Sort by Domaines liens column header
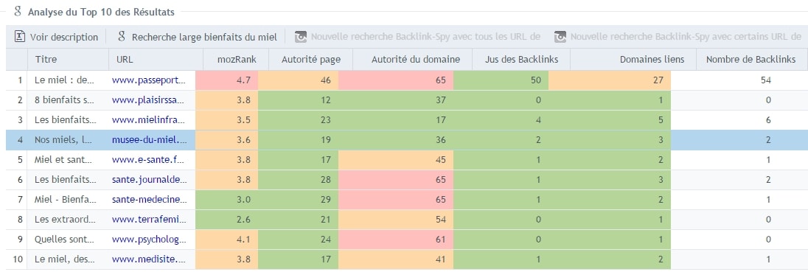This screenshot has width=808, height=272. click(x=634, y=59)
